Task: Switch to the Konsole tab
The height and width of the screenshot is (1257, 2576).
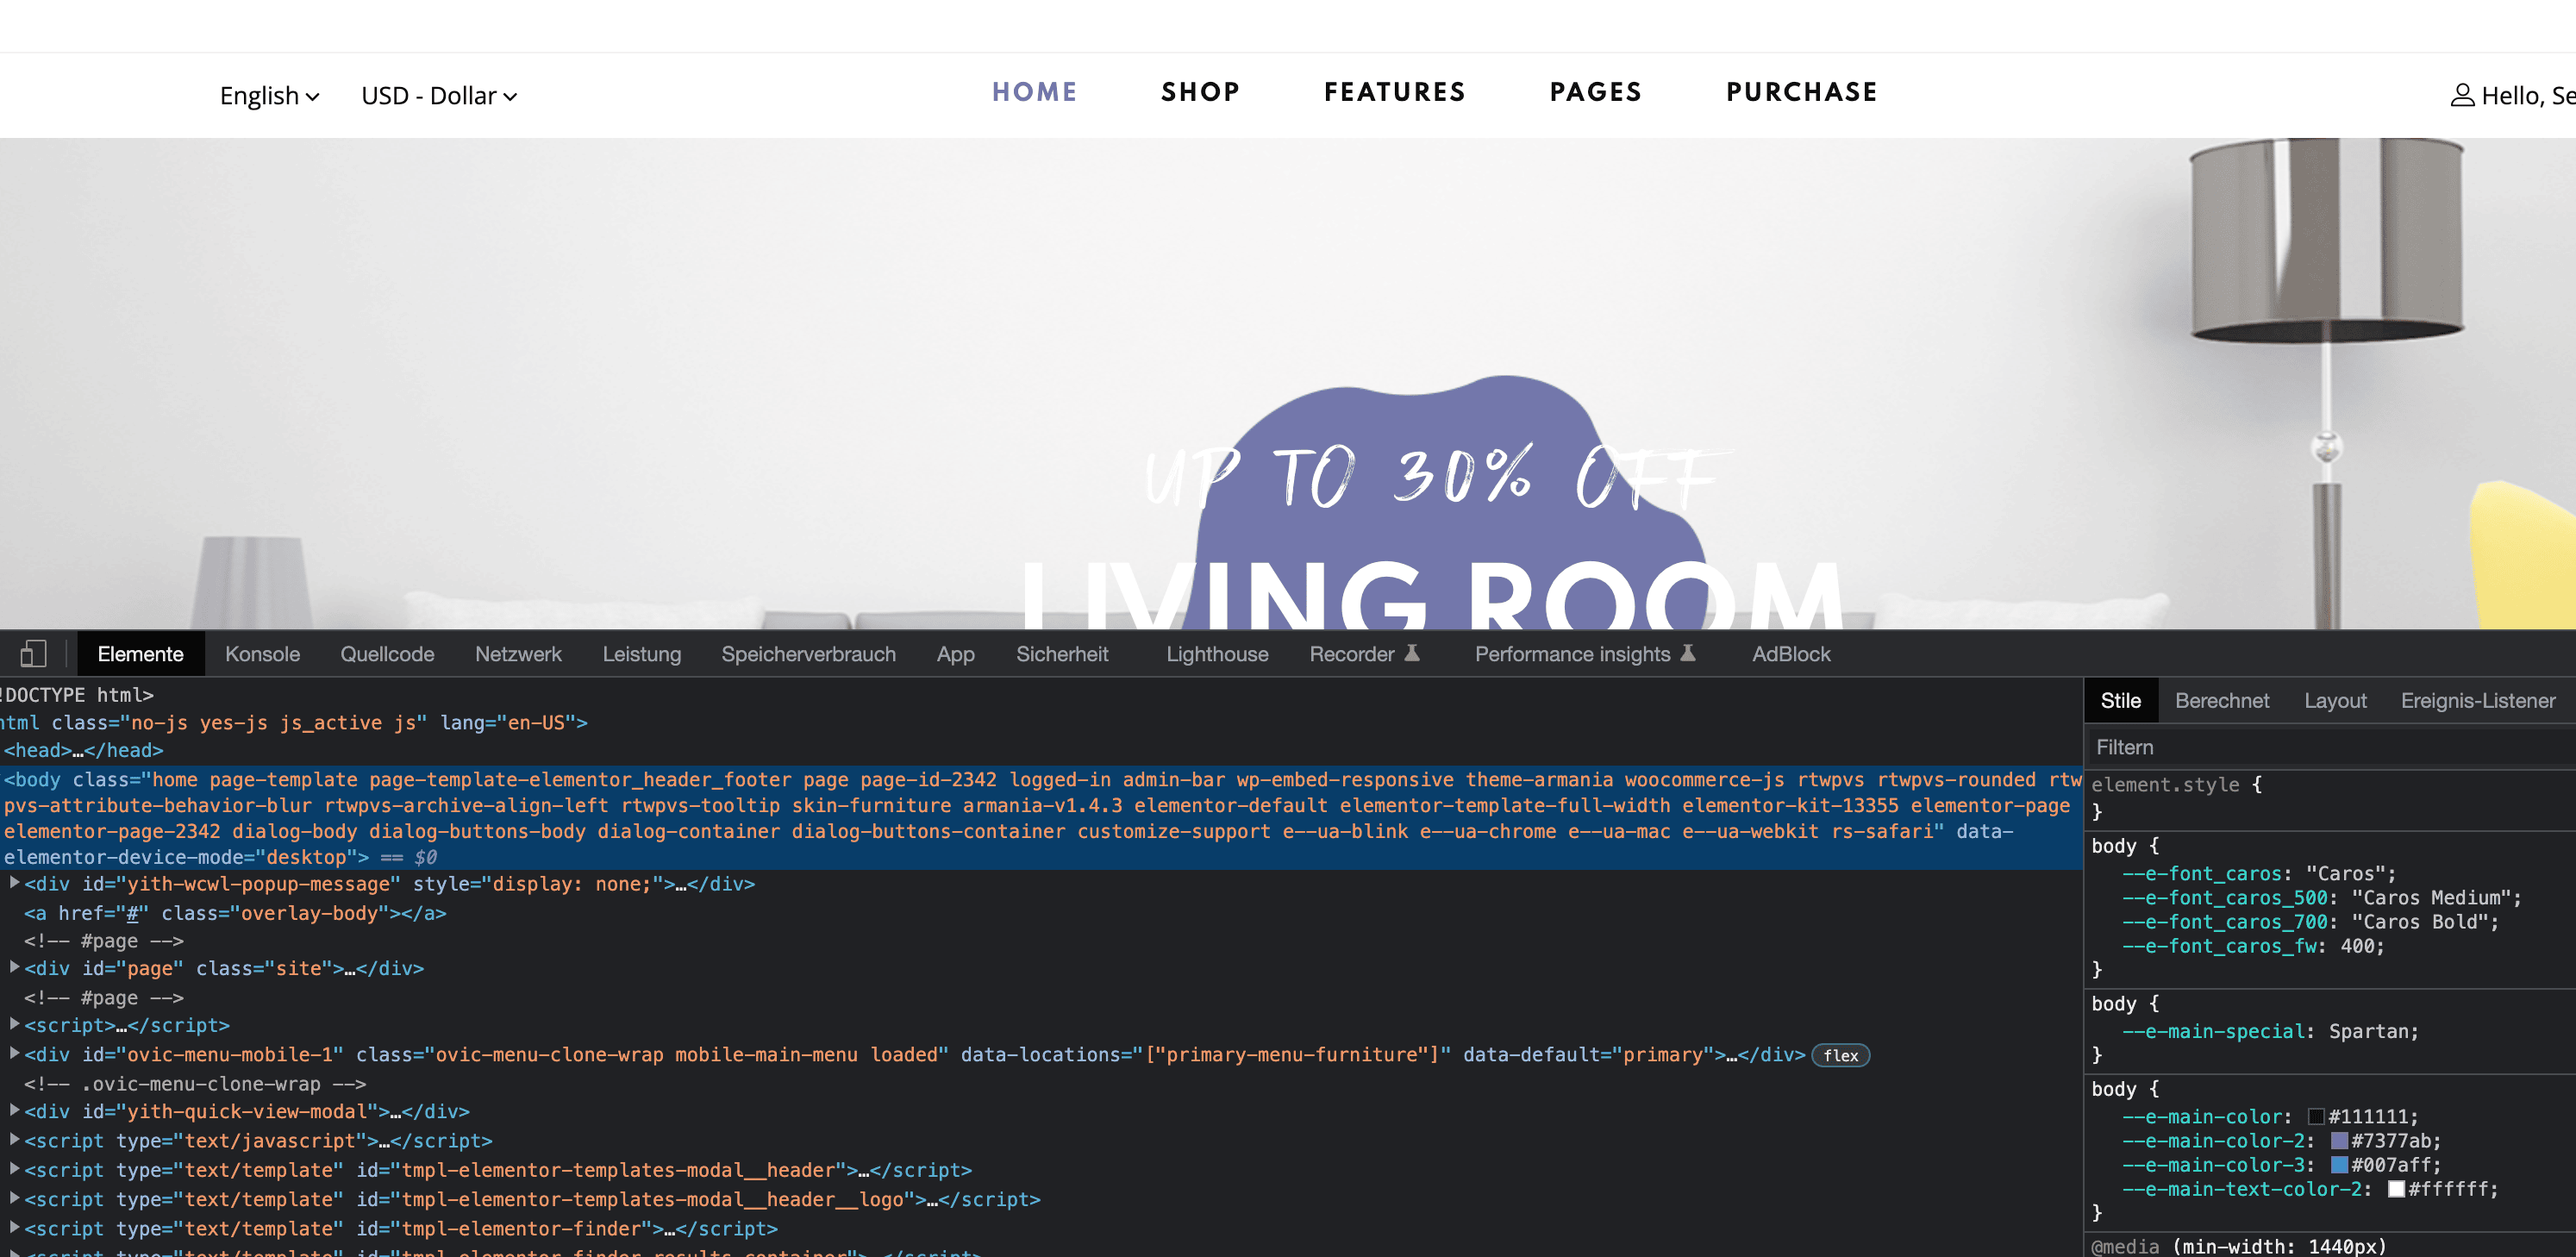Action: [262, 654]
